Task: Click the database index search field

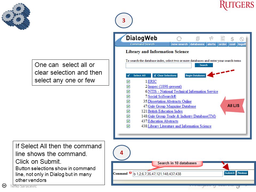Action: click(x=158, y=65)
